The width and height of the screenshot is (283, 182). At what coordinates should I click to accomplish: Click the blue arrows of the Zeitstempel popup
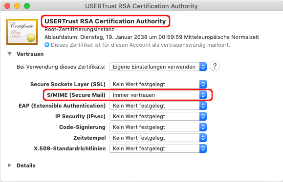(x=203, y=138)
